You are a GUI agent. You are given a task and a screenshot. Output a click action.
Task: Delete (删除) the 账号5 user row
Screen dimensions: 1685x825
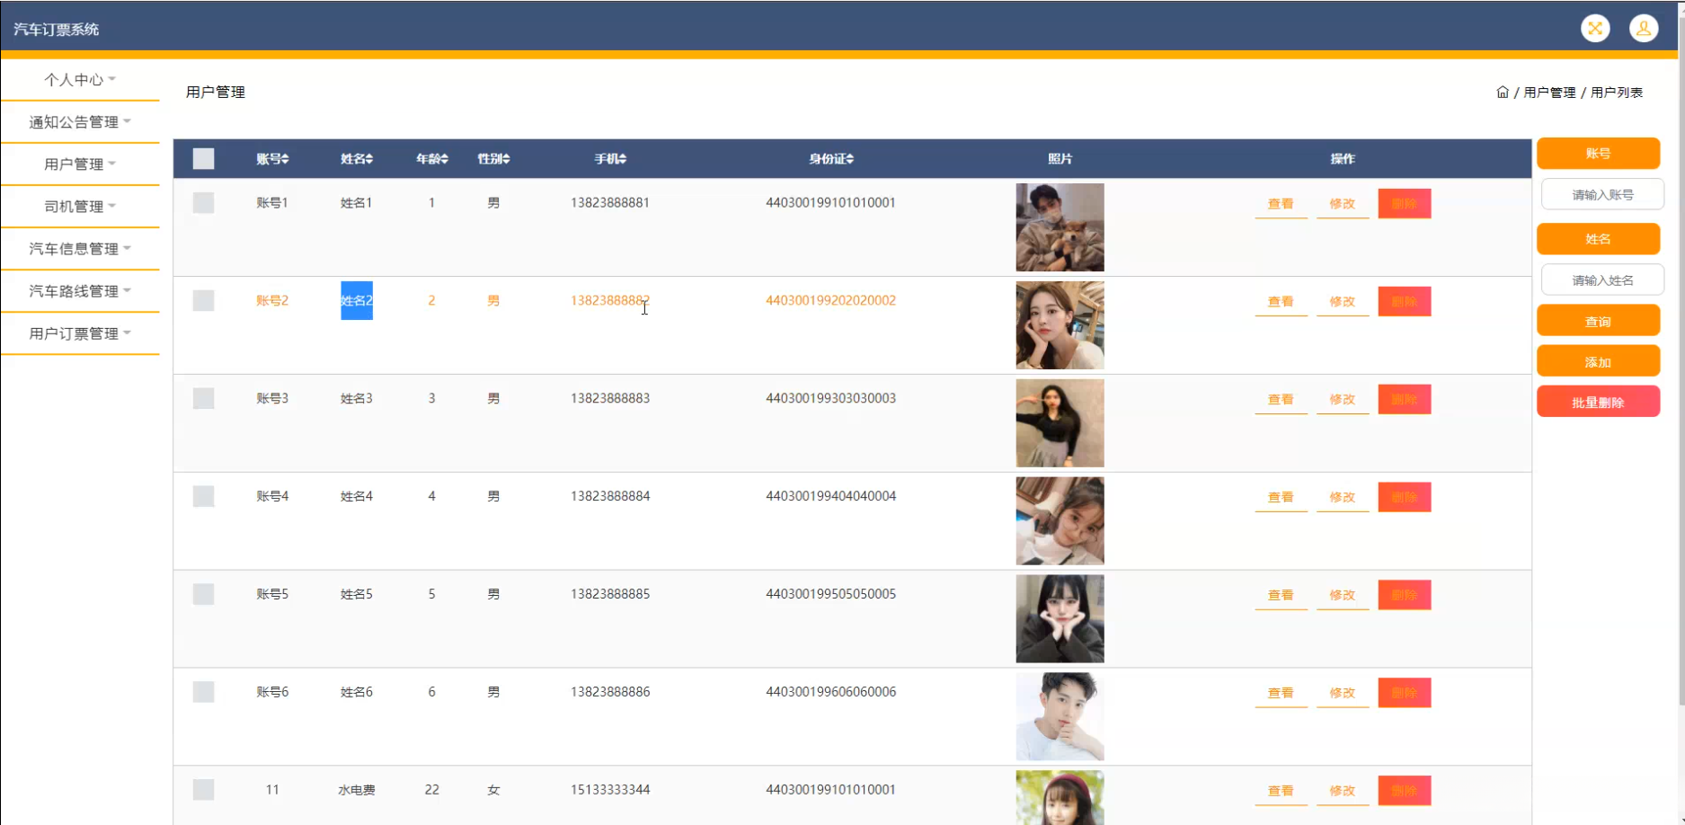point(1405,596)
